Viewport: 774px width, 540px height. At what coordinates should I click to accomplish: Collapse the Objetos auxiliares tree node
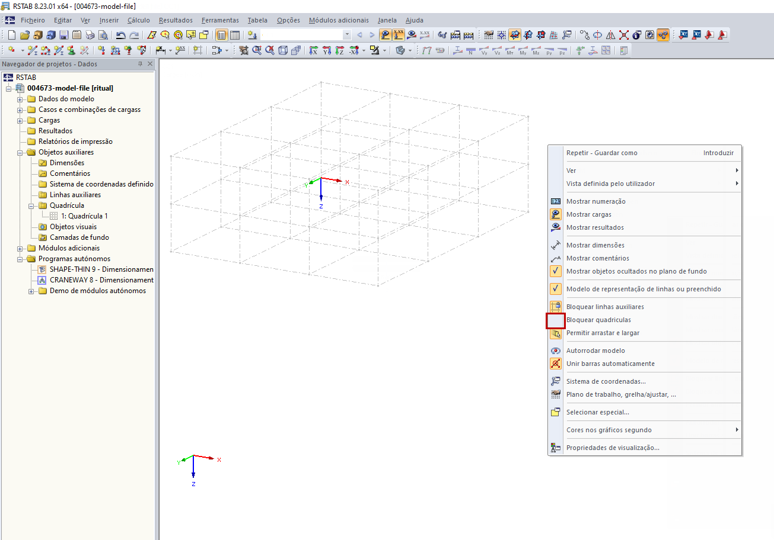click(20, 152)
